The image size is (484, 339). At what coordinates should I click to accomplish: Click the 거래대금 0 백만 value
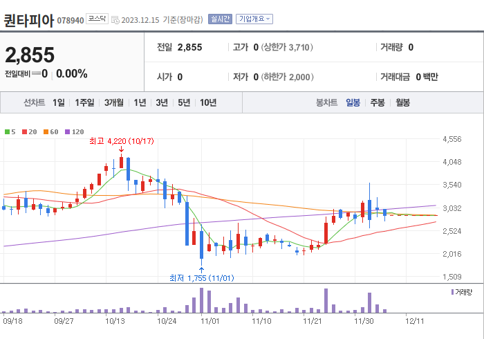coord(409,77)
